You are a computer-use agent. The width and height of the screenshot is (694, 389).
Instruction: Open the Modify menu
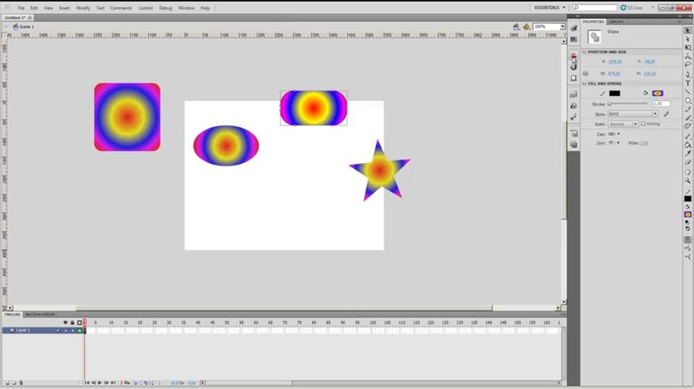coord(83,8)
